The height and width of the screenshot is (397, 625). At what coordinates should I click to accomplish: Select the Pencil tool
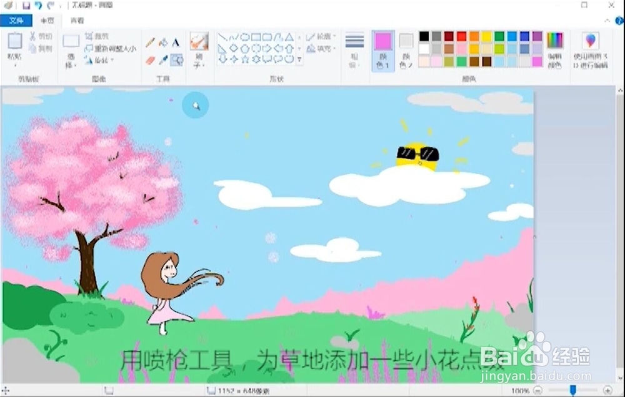(149, 41)
